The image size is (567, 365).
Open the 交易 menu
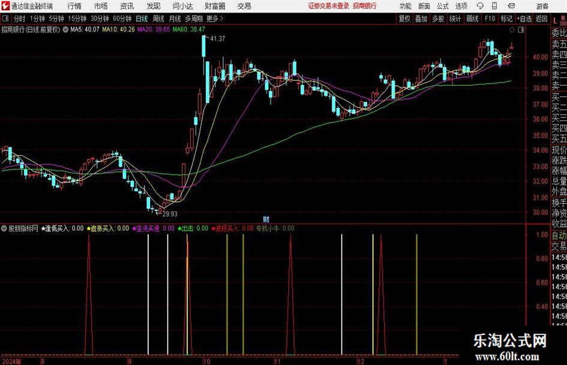[x=244, y=6]
